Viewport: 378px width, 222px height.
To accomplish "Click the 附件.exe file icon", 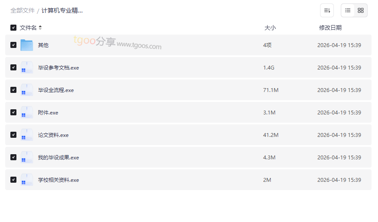I will coord(27,112).
